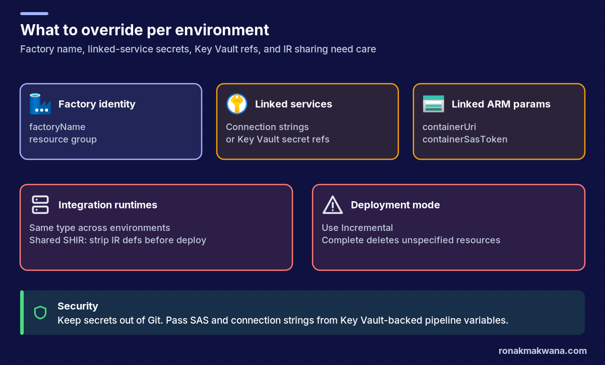Click the 'or Key Vault secret refs' line
Screen dimensions: 605x365
pos(278,139)
